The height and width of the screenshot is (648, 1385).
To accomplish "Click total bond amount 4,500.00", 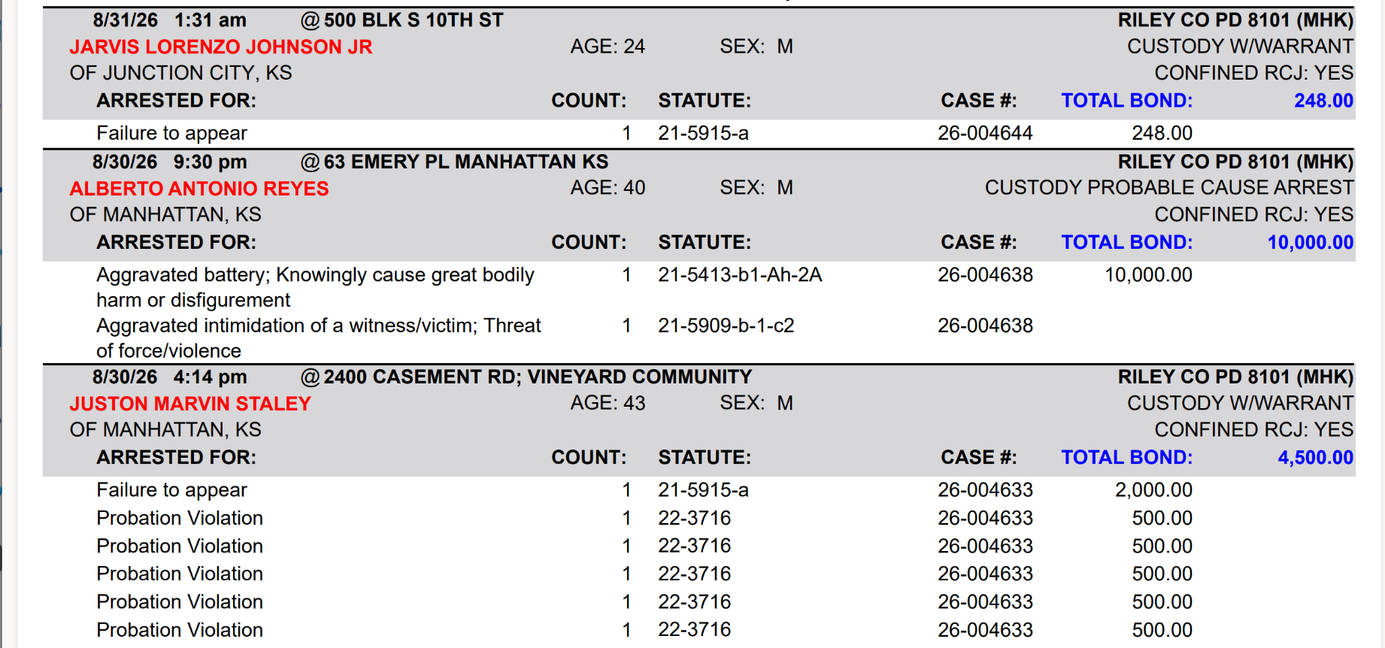I will pos(1315,458).
